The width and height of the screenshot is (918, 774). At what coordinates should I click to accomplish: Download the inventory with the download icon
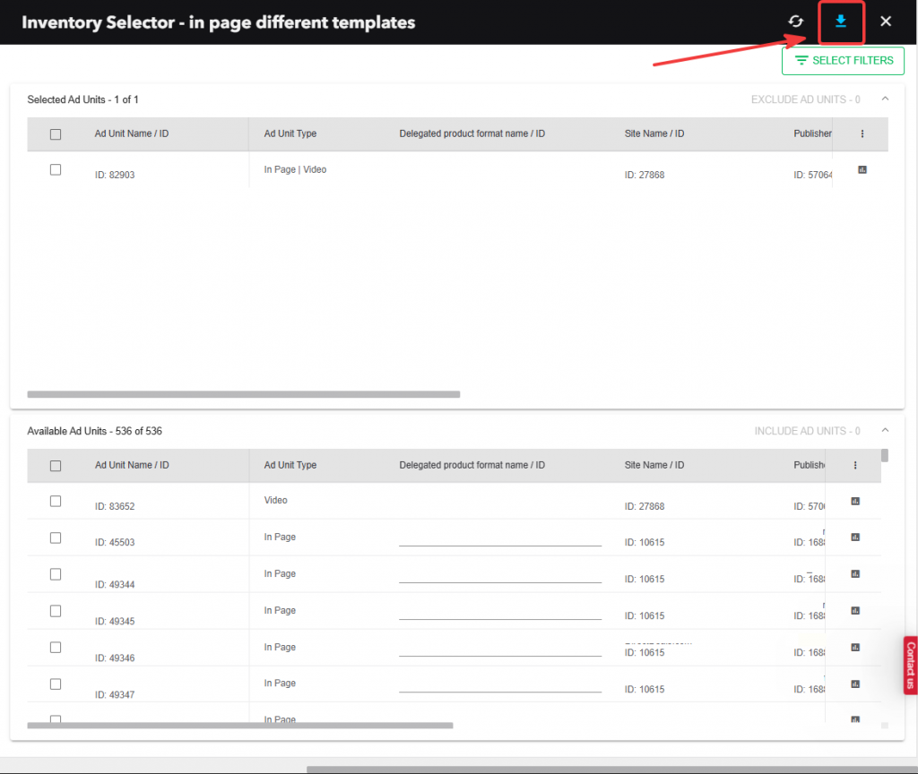point(841,21)
